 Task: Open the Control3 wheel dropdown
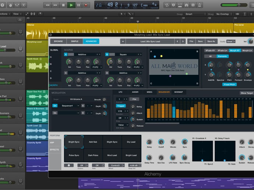[x=116, y=165]
